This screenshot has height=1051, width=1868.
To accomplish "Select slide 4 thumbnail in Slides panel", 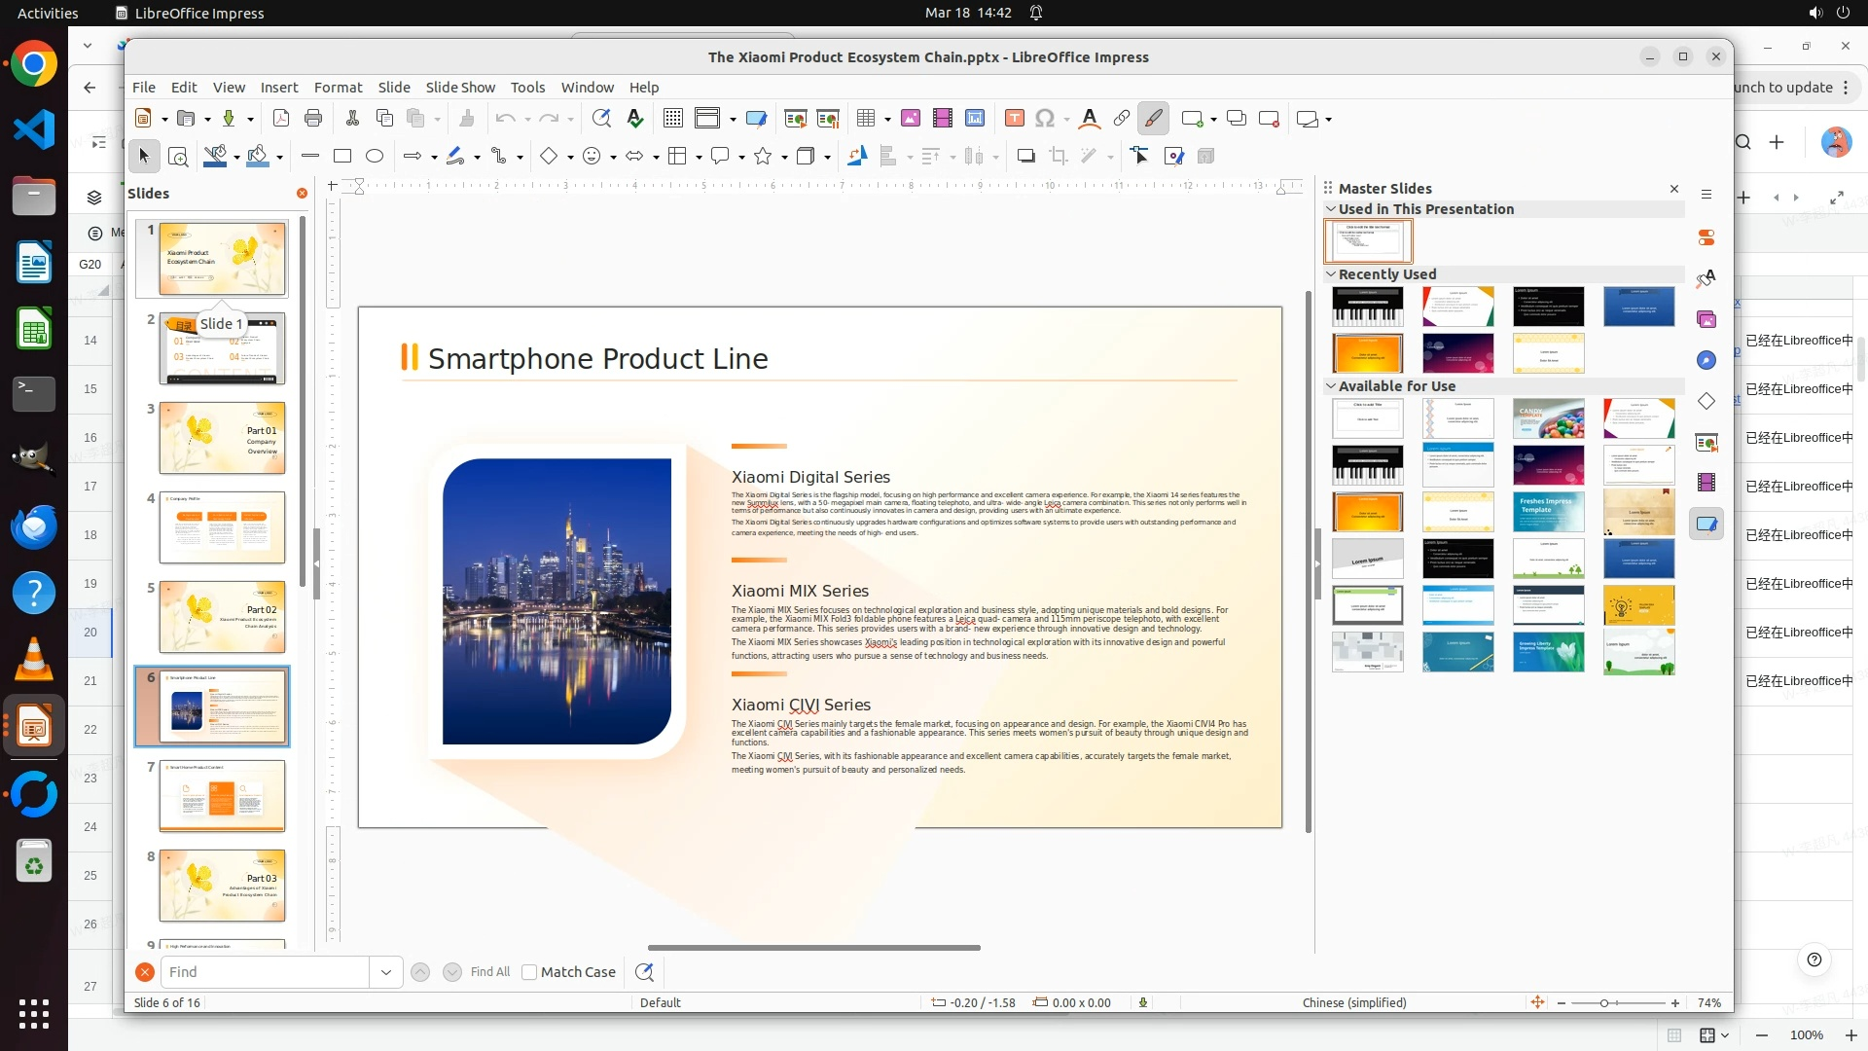I will click(x=222, y=527).
